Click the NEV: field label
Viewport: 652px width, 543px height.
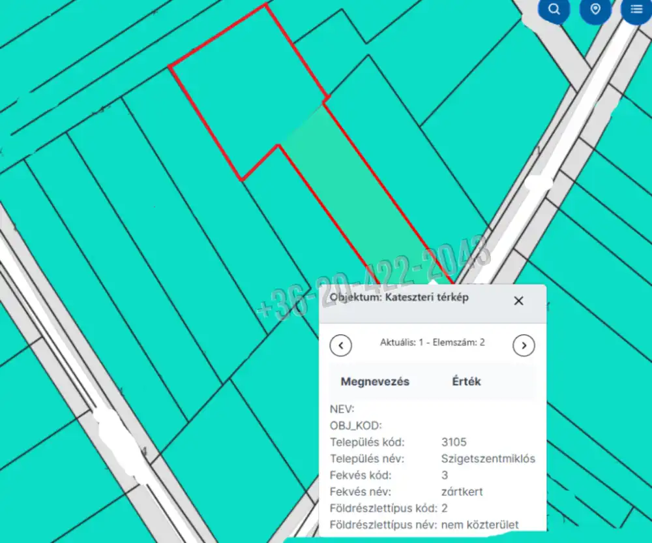[x=342, y=409]
